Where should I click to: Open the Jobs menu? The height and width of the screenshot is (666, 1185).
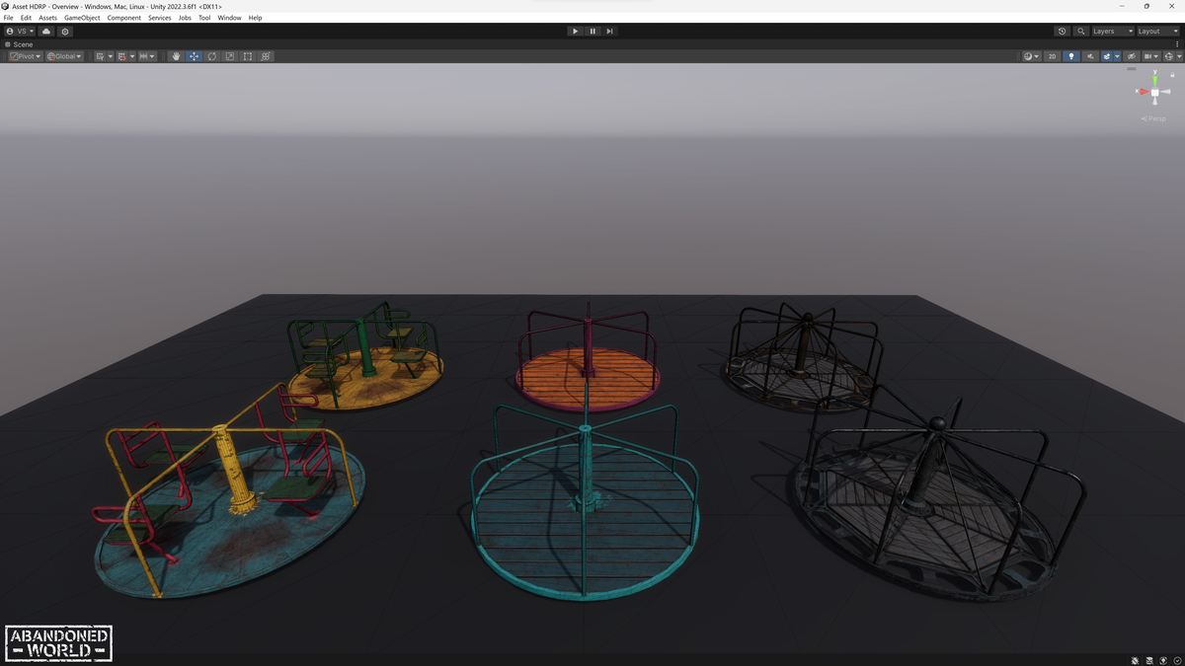tap(185, 18)
